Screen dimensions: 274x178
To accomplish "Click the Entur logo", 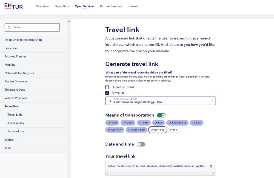I will pyautogui.click(x=13, y=6).
